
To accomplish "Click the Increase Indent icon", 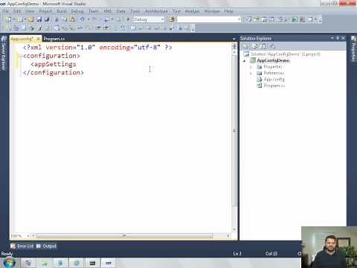I will click(x=106, y=28).
